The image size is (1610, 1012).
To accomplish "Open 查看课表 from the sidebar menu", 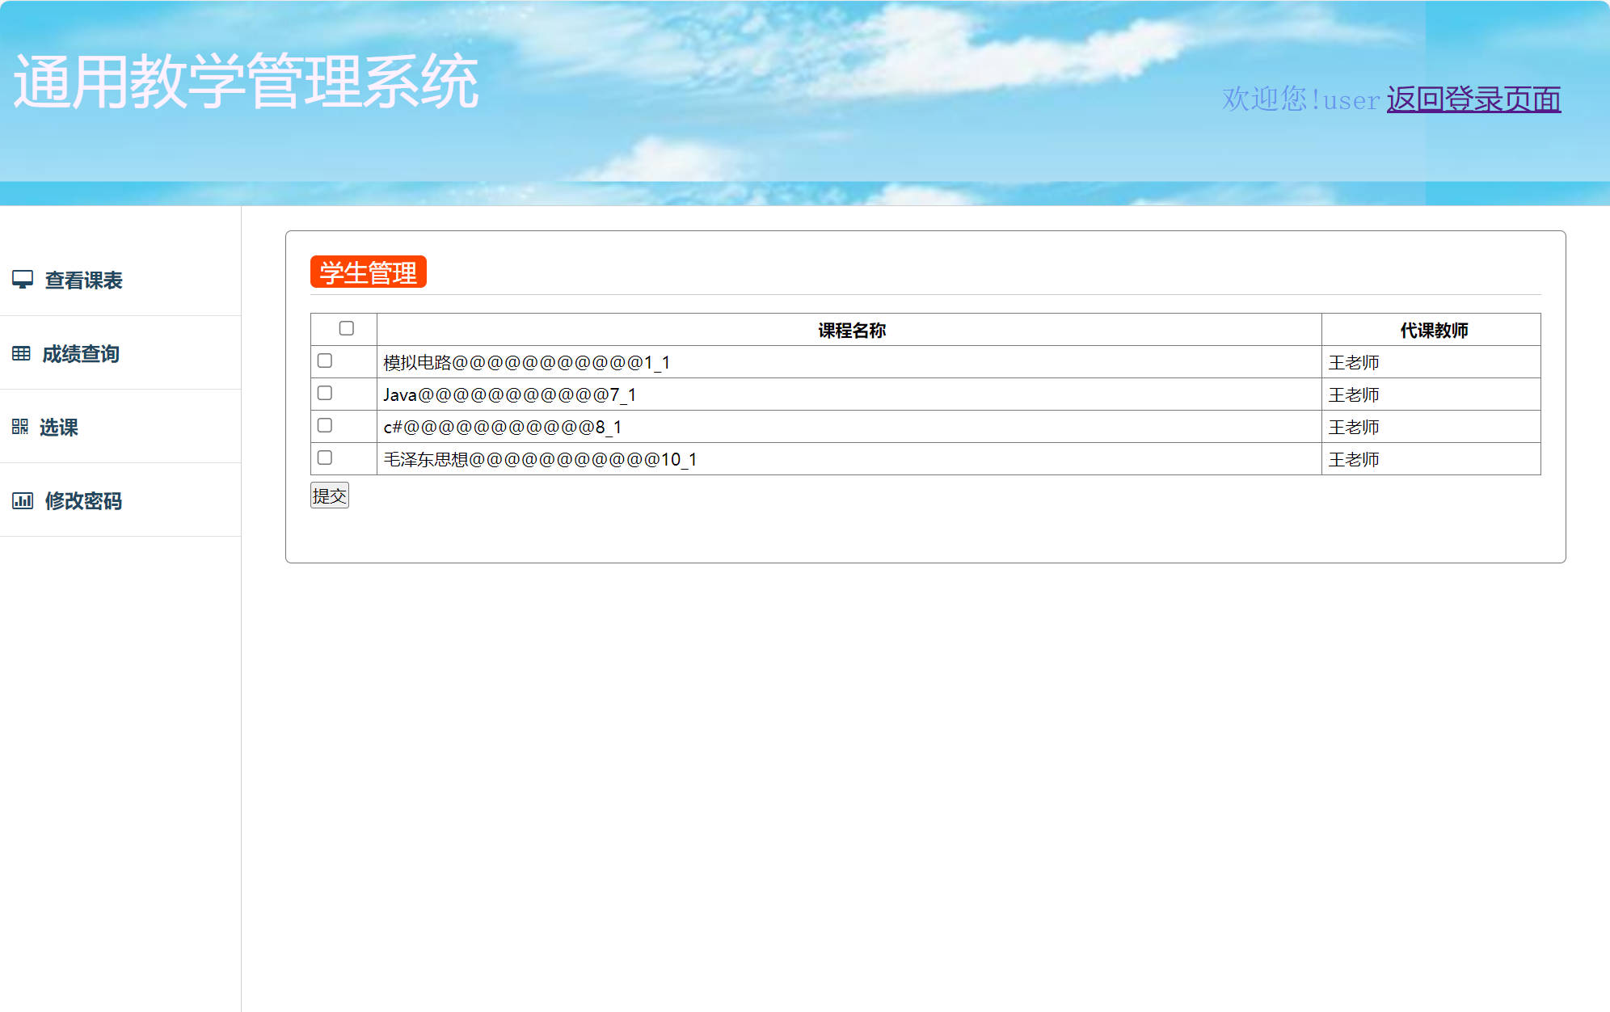I will pyautogui.click(x=82, y=280).
